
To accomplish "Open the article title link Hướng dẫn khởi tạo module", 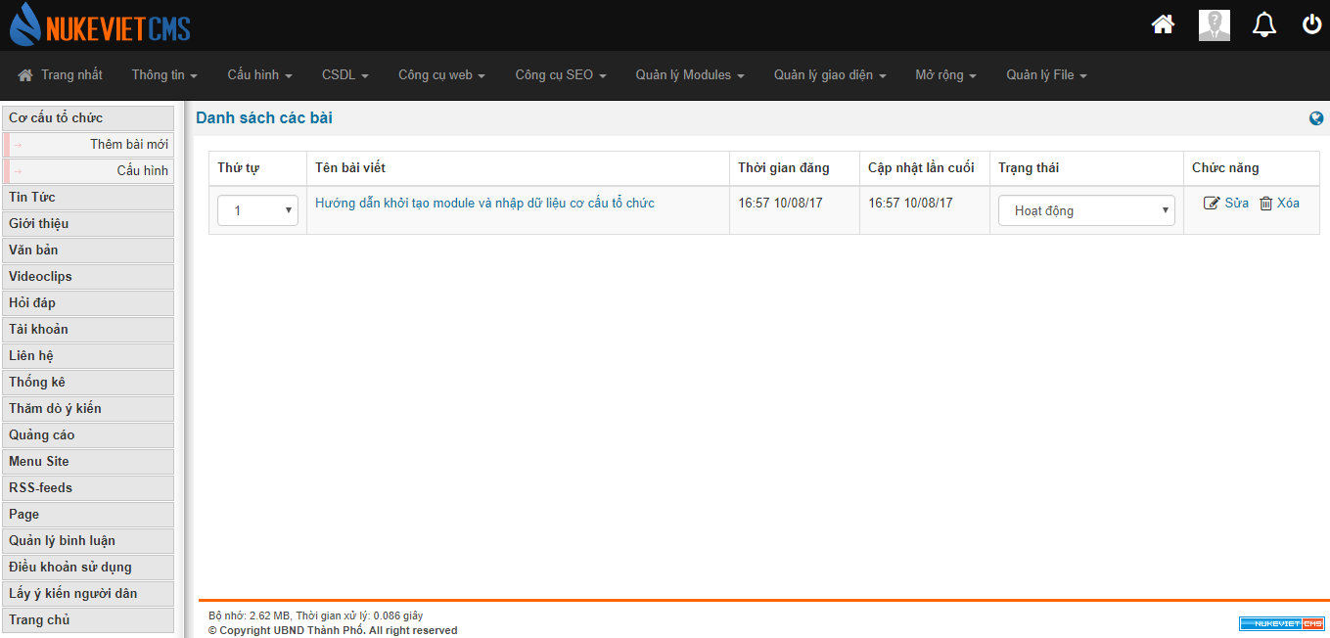I will click(x=484, y=204).
